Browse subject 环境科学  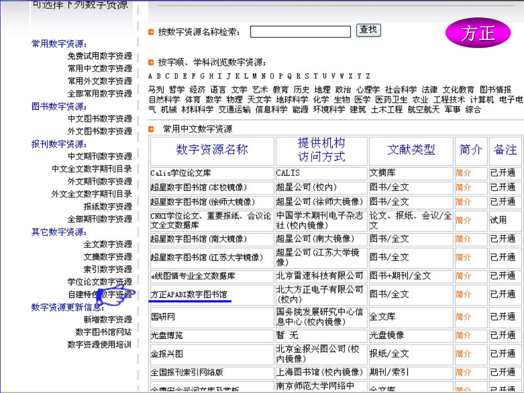pyautogui.click(x=329, y=110)
